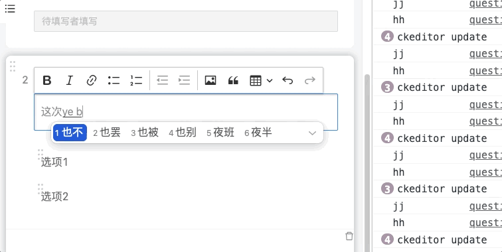
Task: Insert a bulleted list
Action: click(x=114, y=80)
